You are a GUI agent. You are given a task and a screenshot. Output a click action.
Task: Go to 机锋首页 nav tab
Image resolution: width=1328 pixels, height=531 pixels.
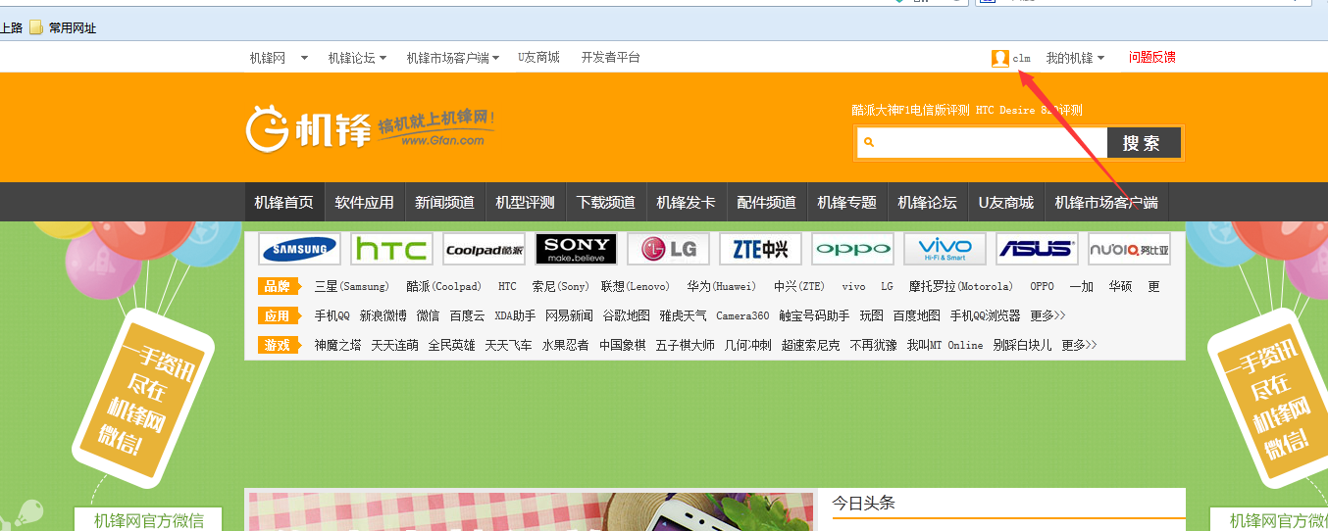[x=283, y=202]
